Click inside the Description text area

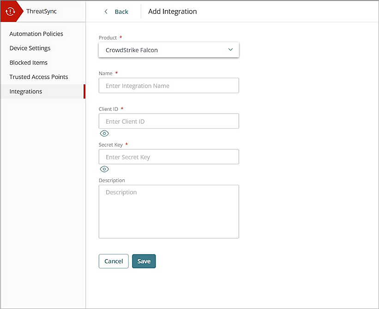(168, 212)
